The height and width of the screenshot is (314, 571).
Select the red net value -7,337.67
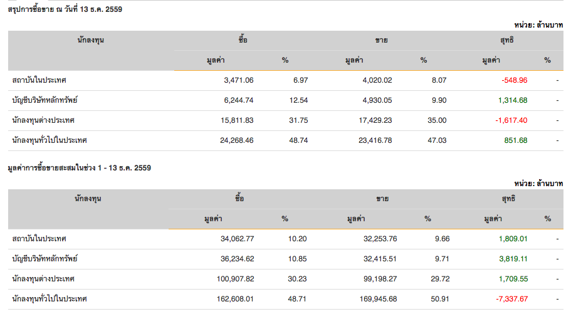(x=511, y=299)
